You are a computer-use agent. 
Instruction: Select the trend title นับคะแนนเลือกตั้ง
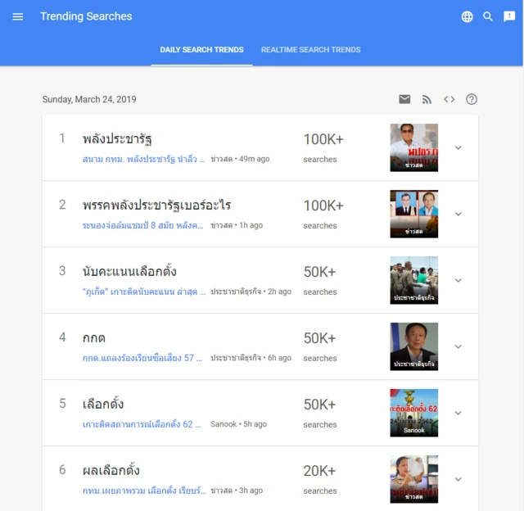coord(129,271)
